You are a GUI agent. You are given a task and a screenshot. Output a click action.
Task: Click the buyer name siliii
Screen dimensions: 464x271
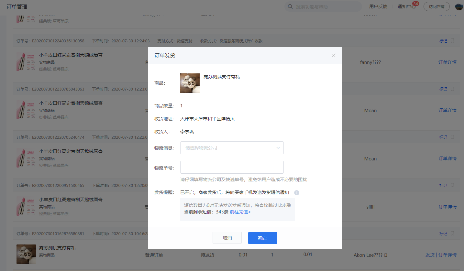pyautogui.click(x=370, y=207)
